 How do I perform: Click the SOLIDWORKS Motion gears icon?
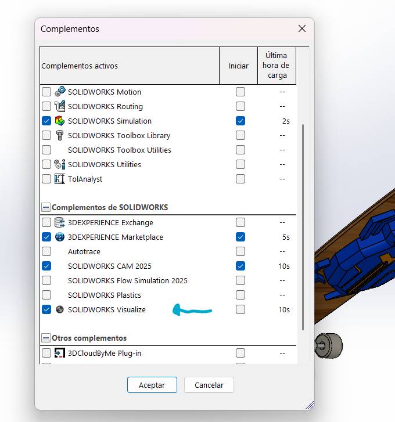(60, 92)
